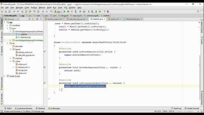The image size is (204, 115).
Task: Open the Navigate menu
Action: [x=19, y=8]
